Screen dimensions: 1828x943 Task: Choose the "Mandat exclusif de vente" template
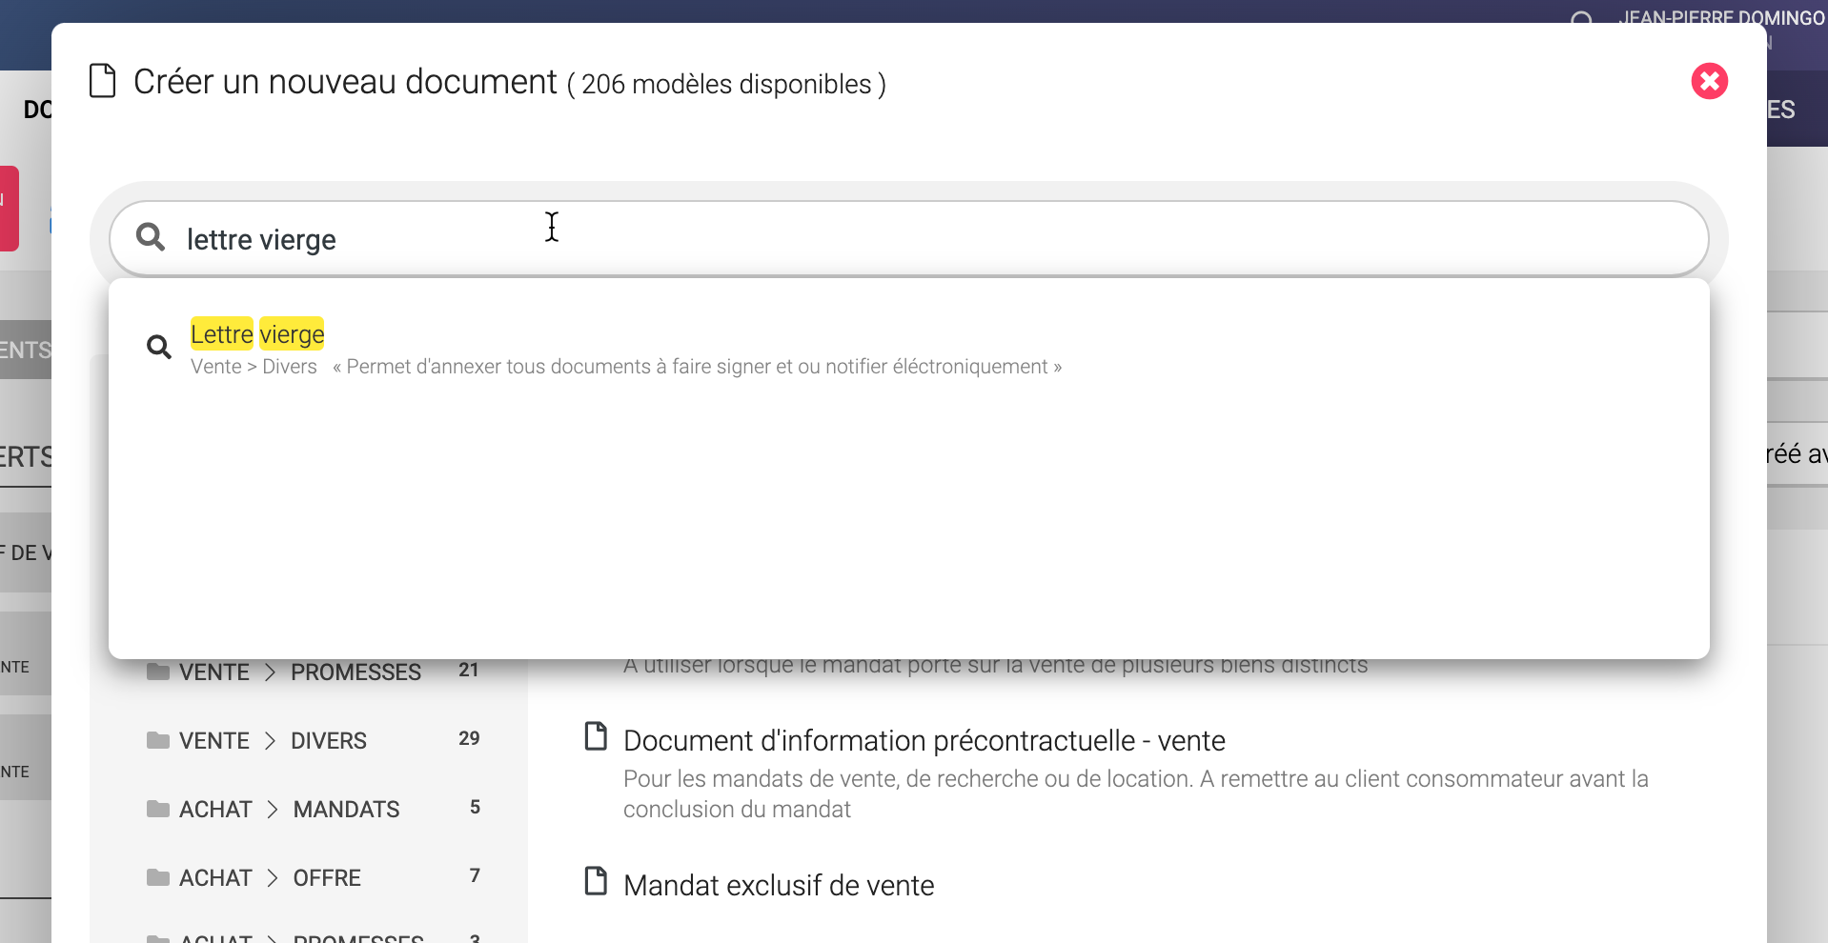pyautogui.click(x=778, y=885)
